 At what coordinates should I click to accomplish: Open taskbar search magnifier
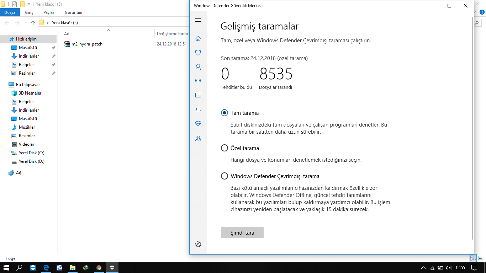[20, 268]
